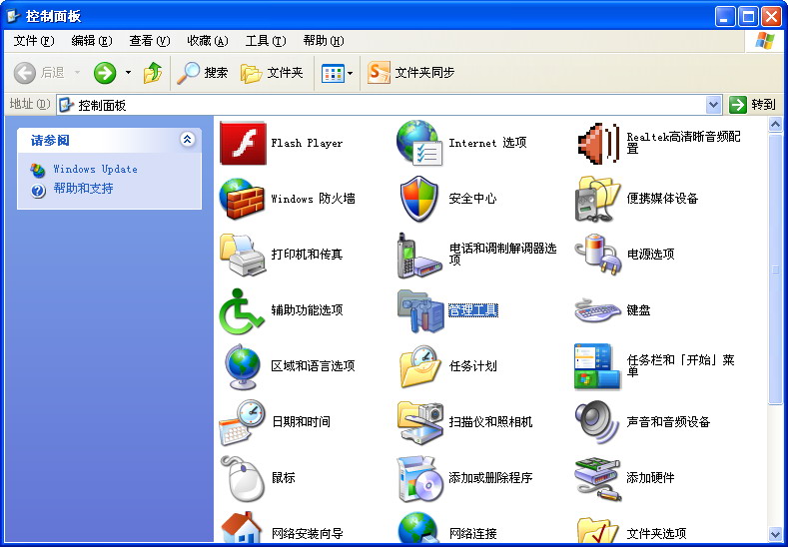Open the 帮助(H) menu
The height and width of the screenshot is (547, 788).
click(324, 41)
